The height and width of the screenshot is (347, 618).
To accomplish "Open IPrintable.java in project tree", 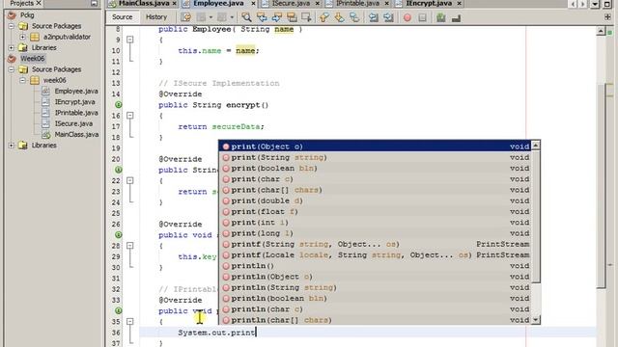I will click(76, 113).
